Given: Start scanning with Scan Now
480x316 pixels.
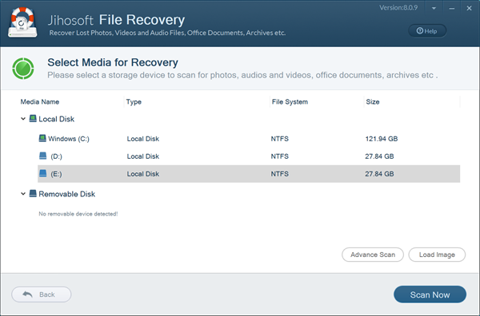Looking at the screenshot, I should pos(430,294).
